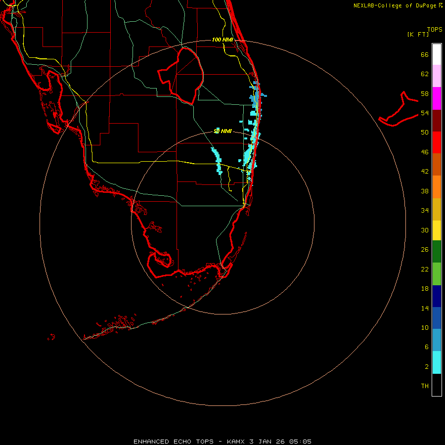Pick the light green legend swatch
This screenshot has height=445, width=445.
point(437,274)
